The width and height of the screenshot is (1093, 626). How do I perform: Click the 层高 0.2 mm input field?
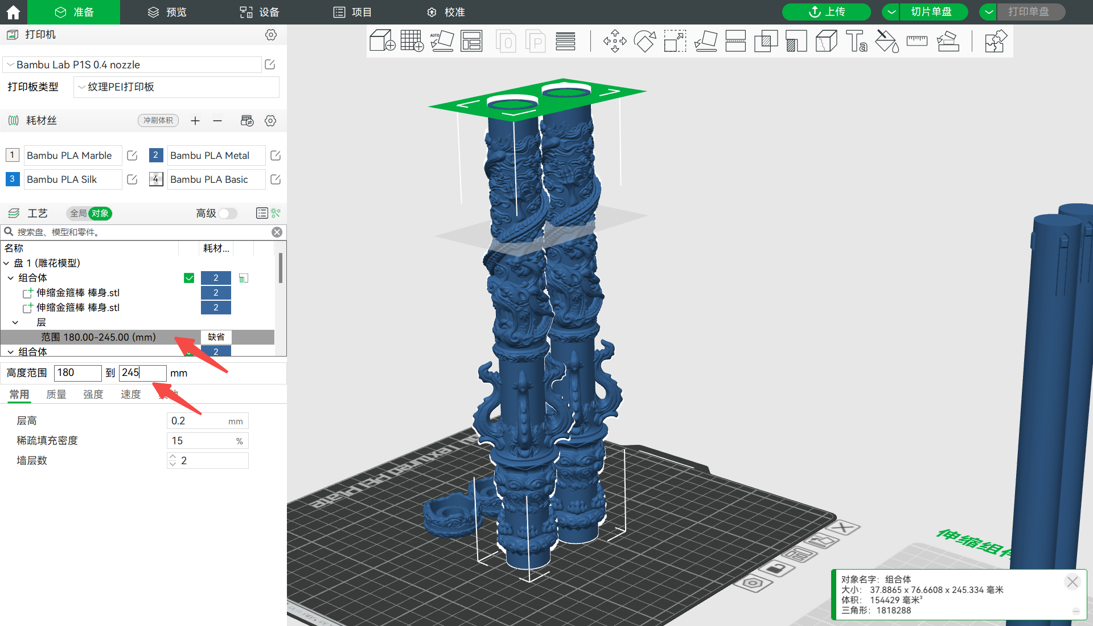pos(208,421)
